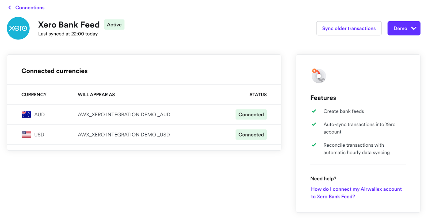
Task: Click the CURRENCY column header
Action: [34, 95]
